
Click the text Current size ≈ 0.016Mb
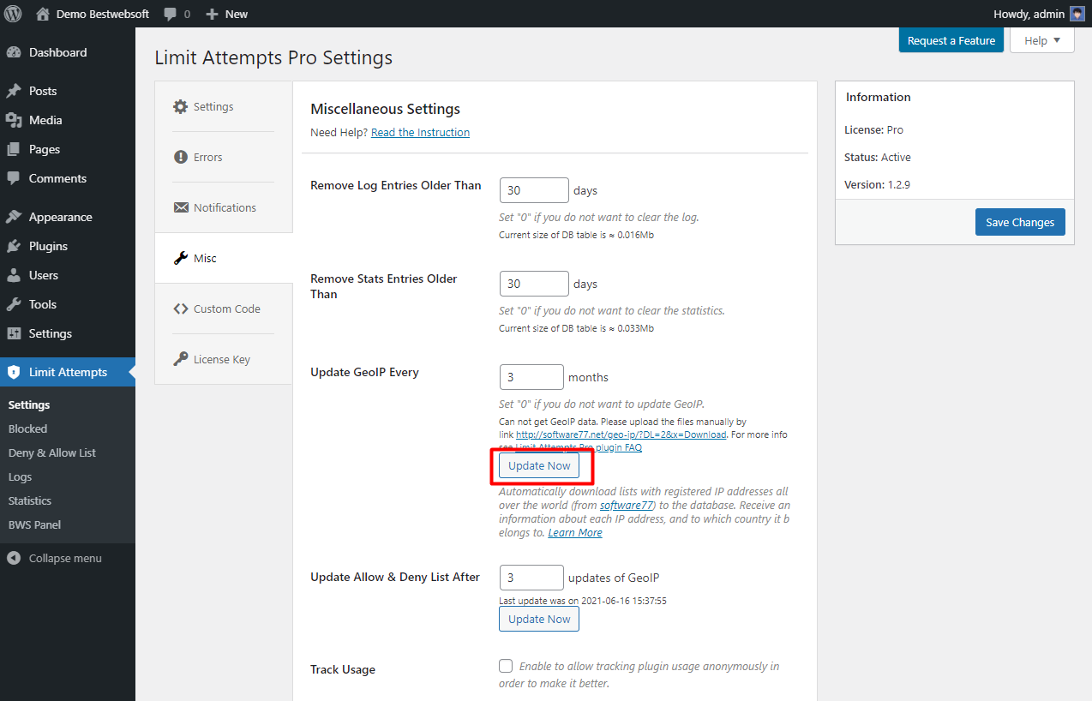(577, 235)
